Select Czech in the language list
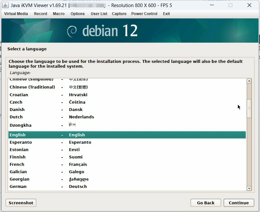The width and height of the screenshot is (260, 212). coord(127,102)
